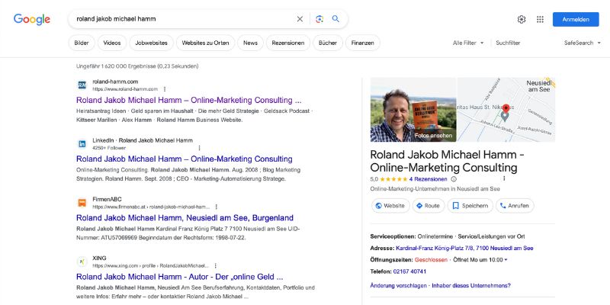Filter by Rezensionen chip

tap(288, 43)
